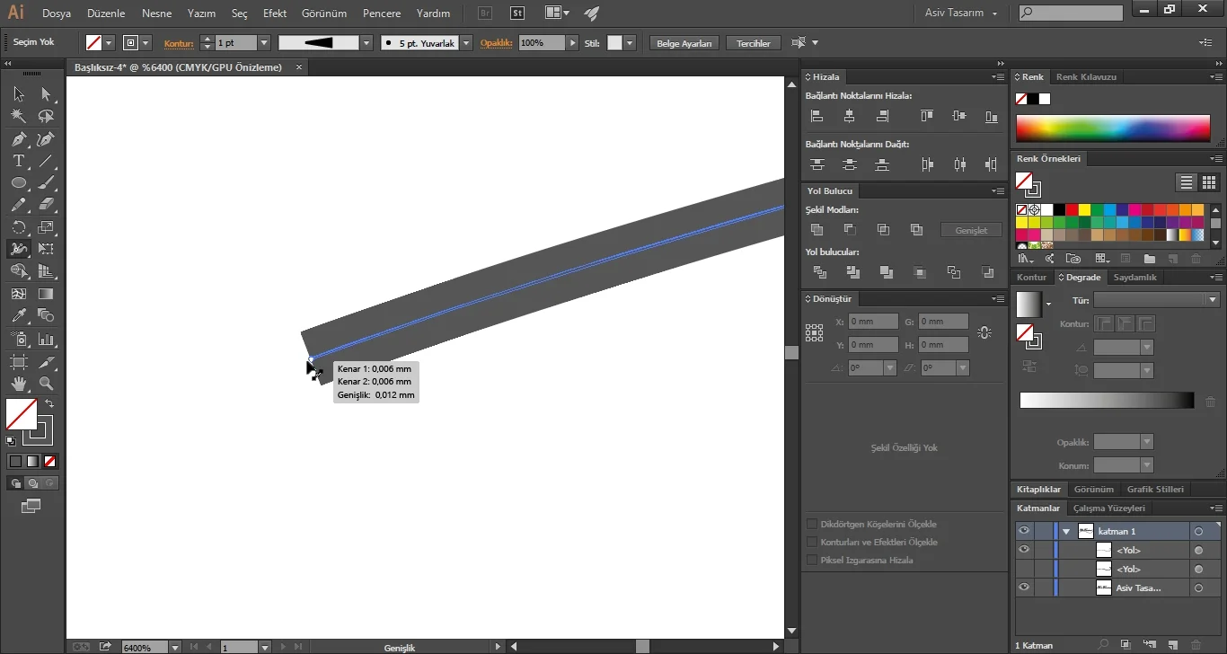Open Asiv Tasarım workspace switcher
The width and height of the screenshot is (1227, 654).
click(x=962, y=13)
